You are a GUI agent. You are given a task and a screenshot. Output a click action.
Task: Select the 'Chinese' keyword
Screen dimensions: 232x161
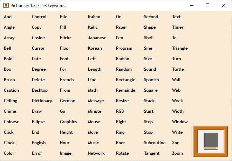(x=12, y=122)
